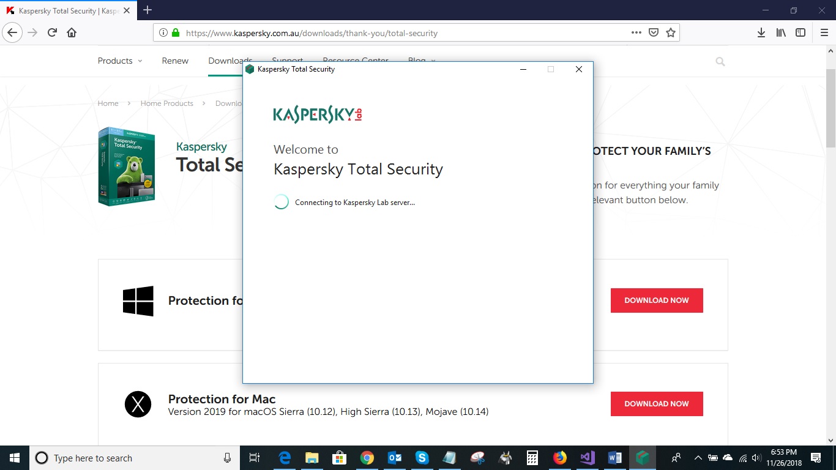Open the Firefox home page
836x470 pixels.
(72, 32)
